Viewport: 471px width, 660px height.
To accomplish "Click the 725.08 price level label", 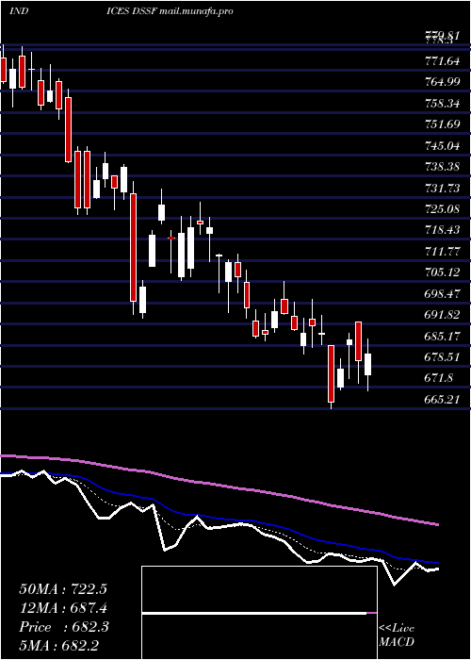I will (442, 209).
